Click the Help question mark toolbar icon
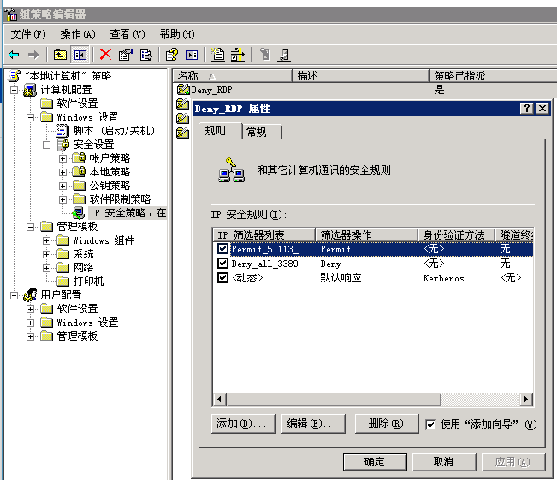 coord(172,55)
